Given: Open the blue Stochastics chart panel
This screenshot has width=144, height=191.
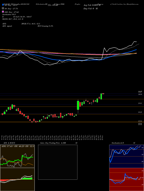Looking at the screenshot, I should point(126,156).
